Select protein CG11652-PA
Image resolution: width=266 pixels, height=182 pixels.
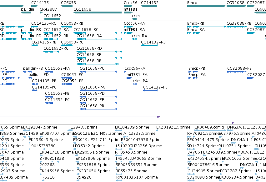(58, 68)
